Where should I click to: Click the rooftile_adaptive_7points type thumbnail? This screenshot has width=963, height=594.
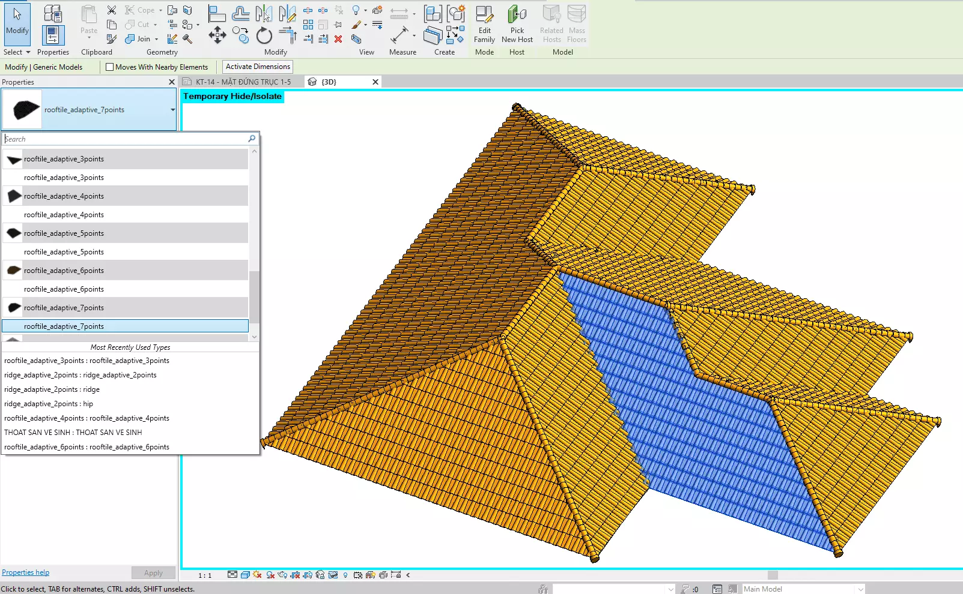pos(22,109)
